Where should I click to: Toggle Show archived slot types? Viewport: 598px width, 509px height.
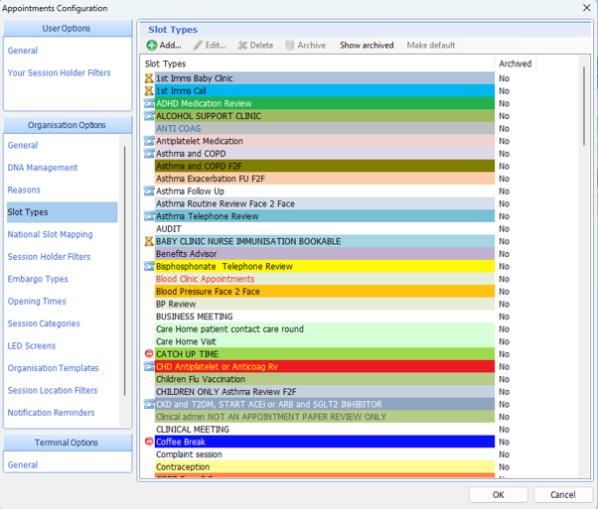[367, 46]
